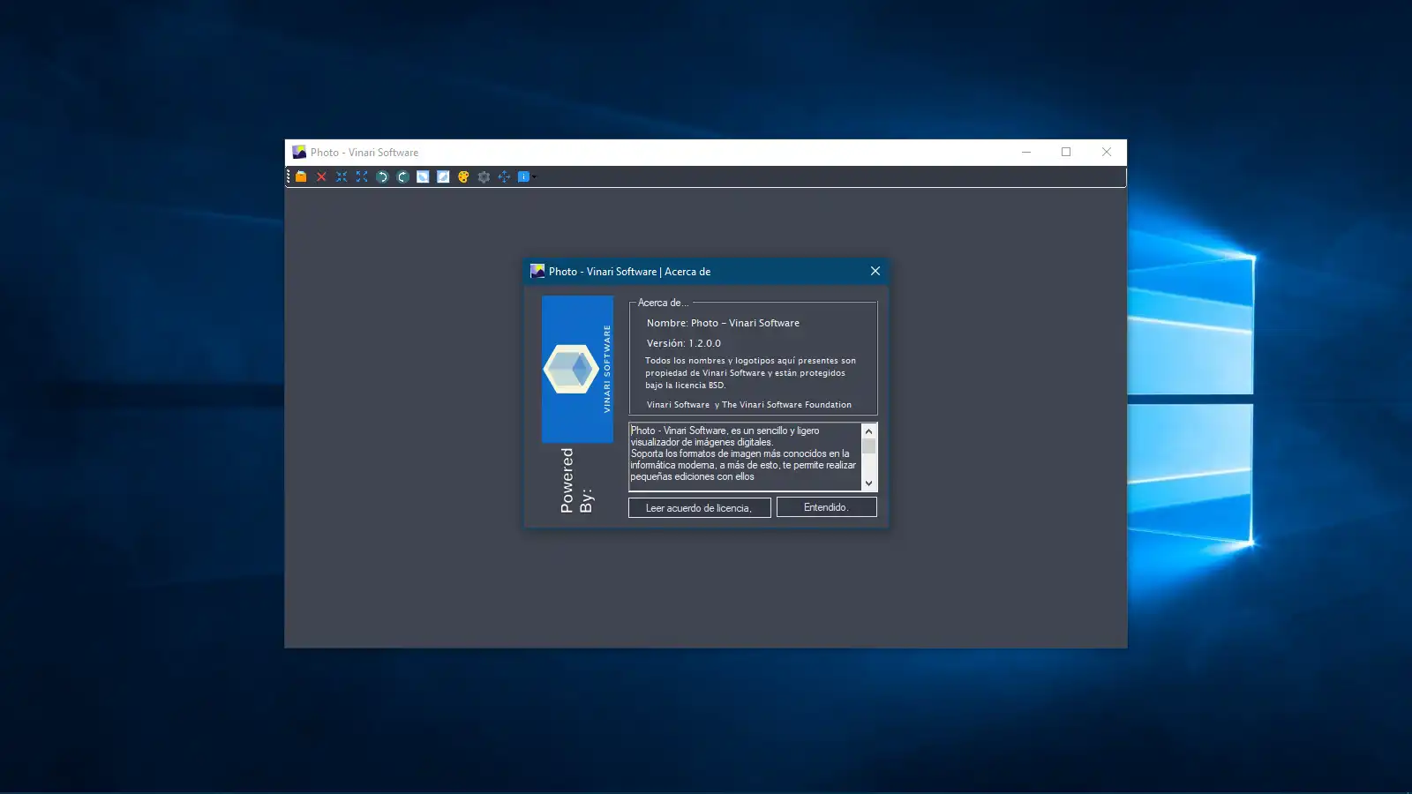Viewport: 1412px width, 794px height.
Task: Open the color palette tool
Action: click(x=463, y=176)
